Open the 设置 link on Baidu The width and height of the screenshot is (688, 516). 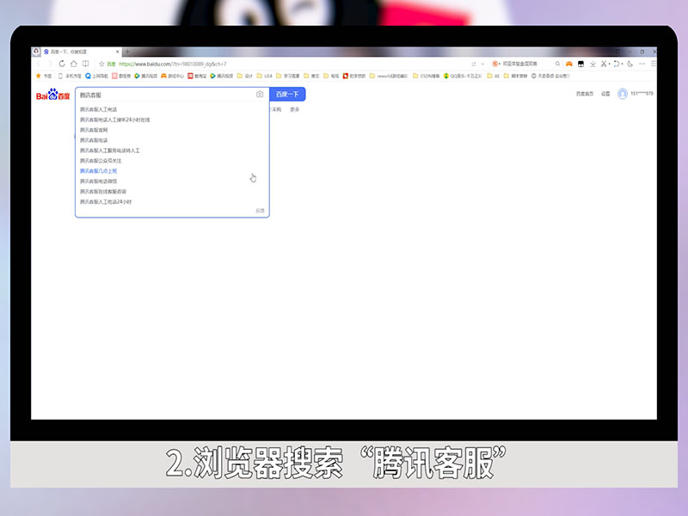(605, 94)
